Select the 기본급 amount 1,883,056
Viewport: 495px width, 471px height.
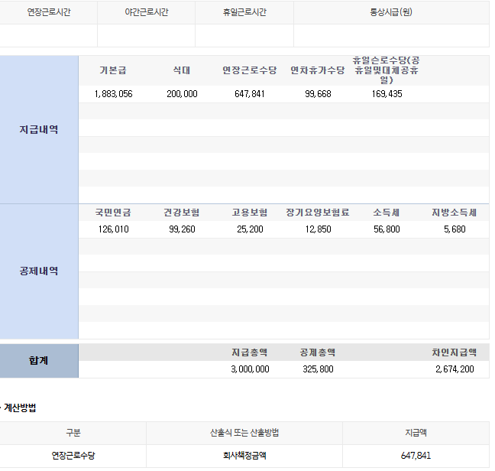114,94
